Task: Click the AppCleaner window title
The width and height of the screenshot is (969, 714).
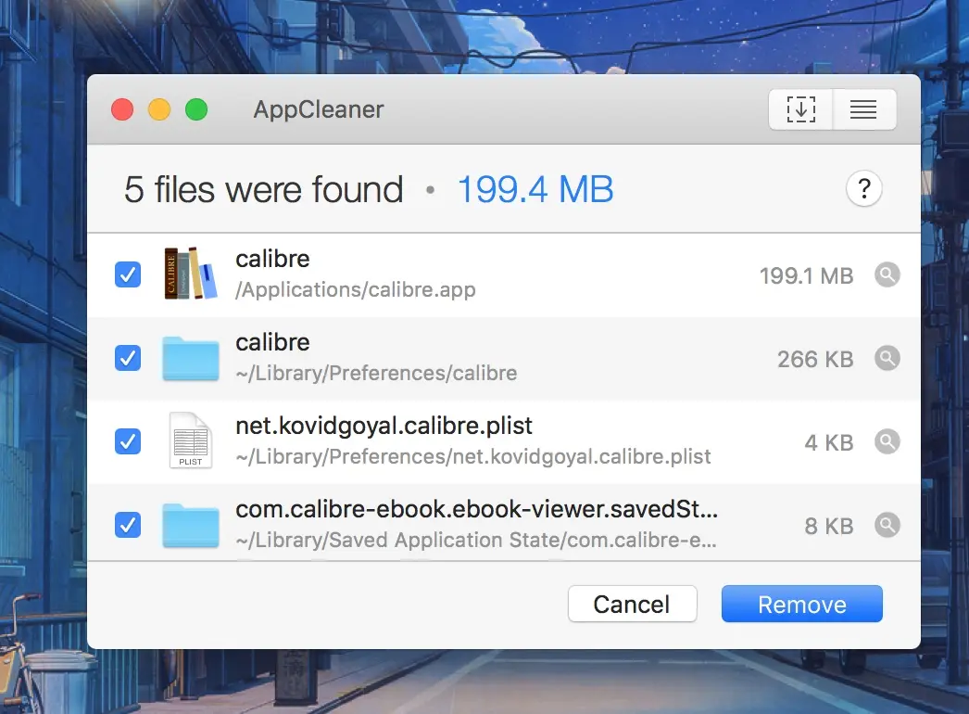Action: 319,110
